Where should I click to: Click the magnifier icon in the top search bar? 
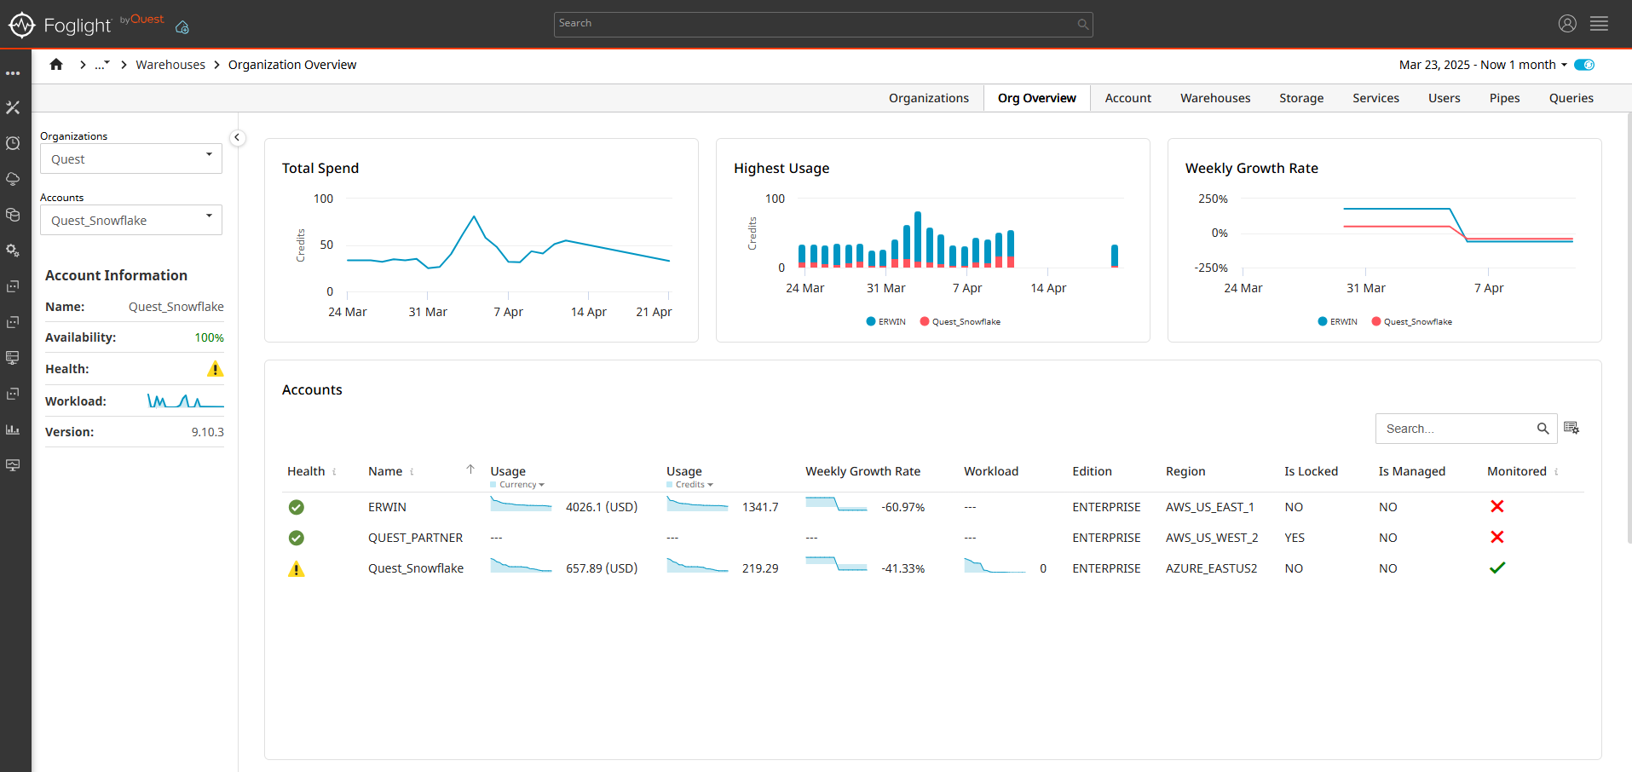[x=1082, y=24]
